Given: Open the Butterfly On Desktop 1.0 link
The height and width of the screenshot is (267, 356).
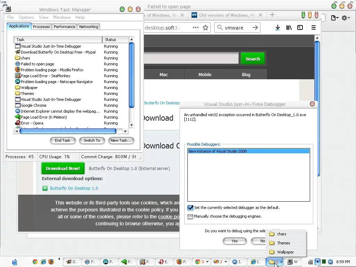Looking at the screenshot, I should (x=74, y=188).
